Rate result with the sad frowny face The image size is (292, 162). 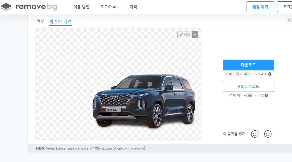tap(268, 134)
